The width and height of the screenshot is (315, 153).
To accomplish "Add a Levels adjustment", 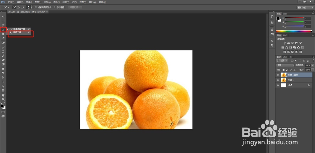I will pos(289,43).
